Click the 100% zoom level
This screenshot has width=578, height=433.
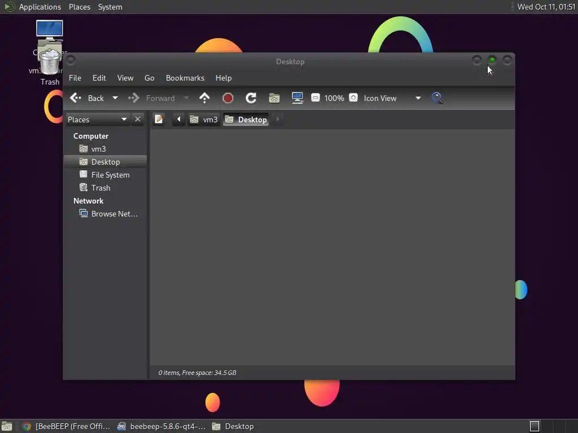pyautogui.click(x=334, y=98)
